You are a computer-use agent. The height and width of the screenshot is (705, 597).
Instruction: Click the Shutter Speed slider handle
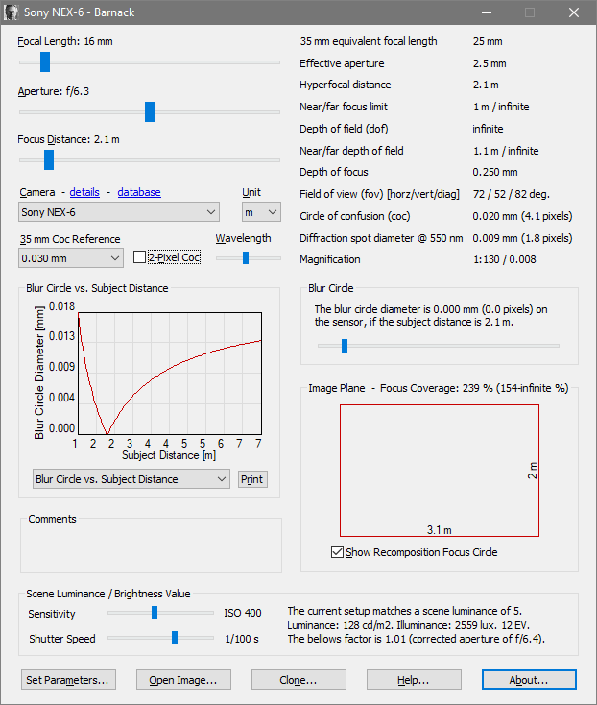coord(175,637)
